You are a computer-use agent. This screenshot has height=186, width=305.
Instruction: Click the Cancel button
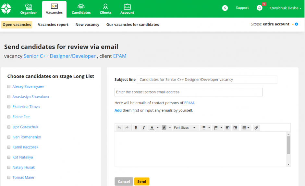(x=124, y=181)
